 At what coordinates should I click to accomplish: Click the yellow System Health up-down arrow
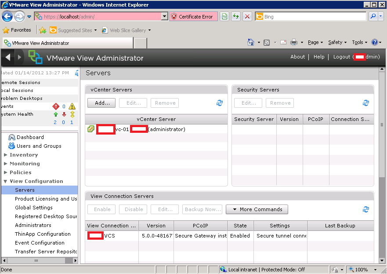pos(72,114)
